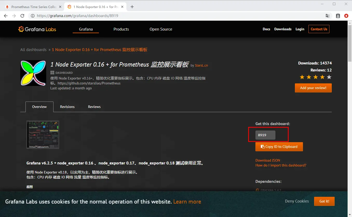Open How do I import this dashboard

tap(281, 165)
